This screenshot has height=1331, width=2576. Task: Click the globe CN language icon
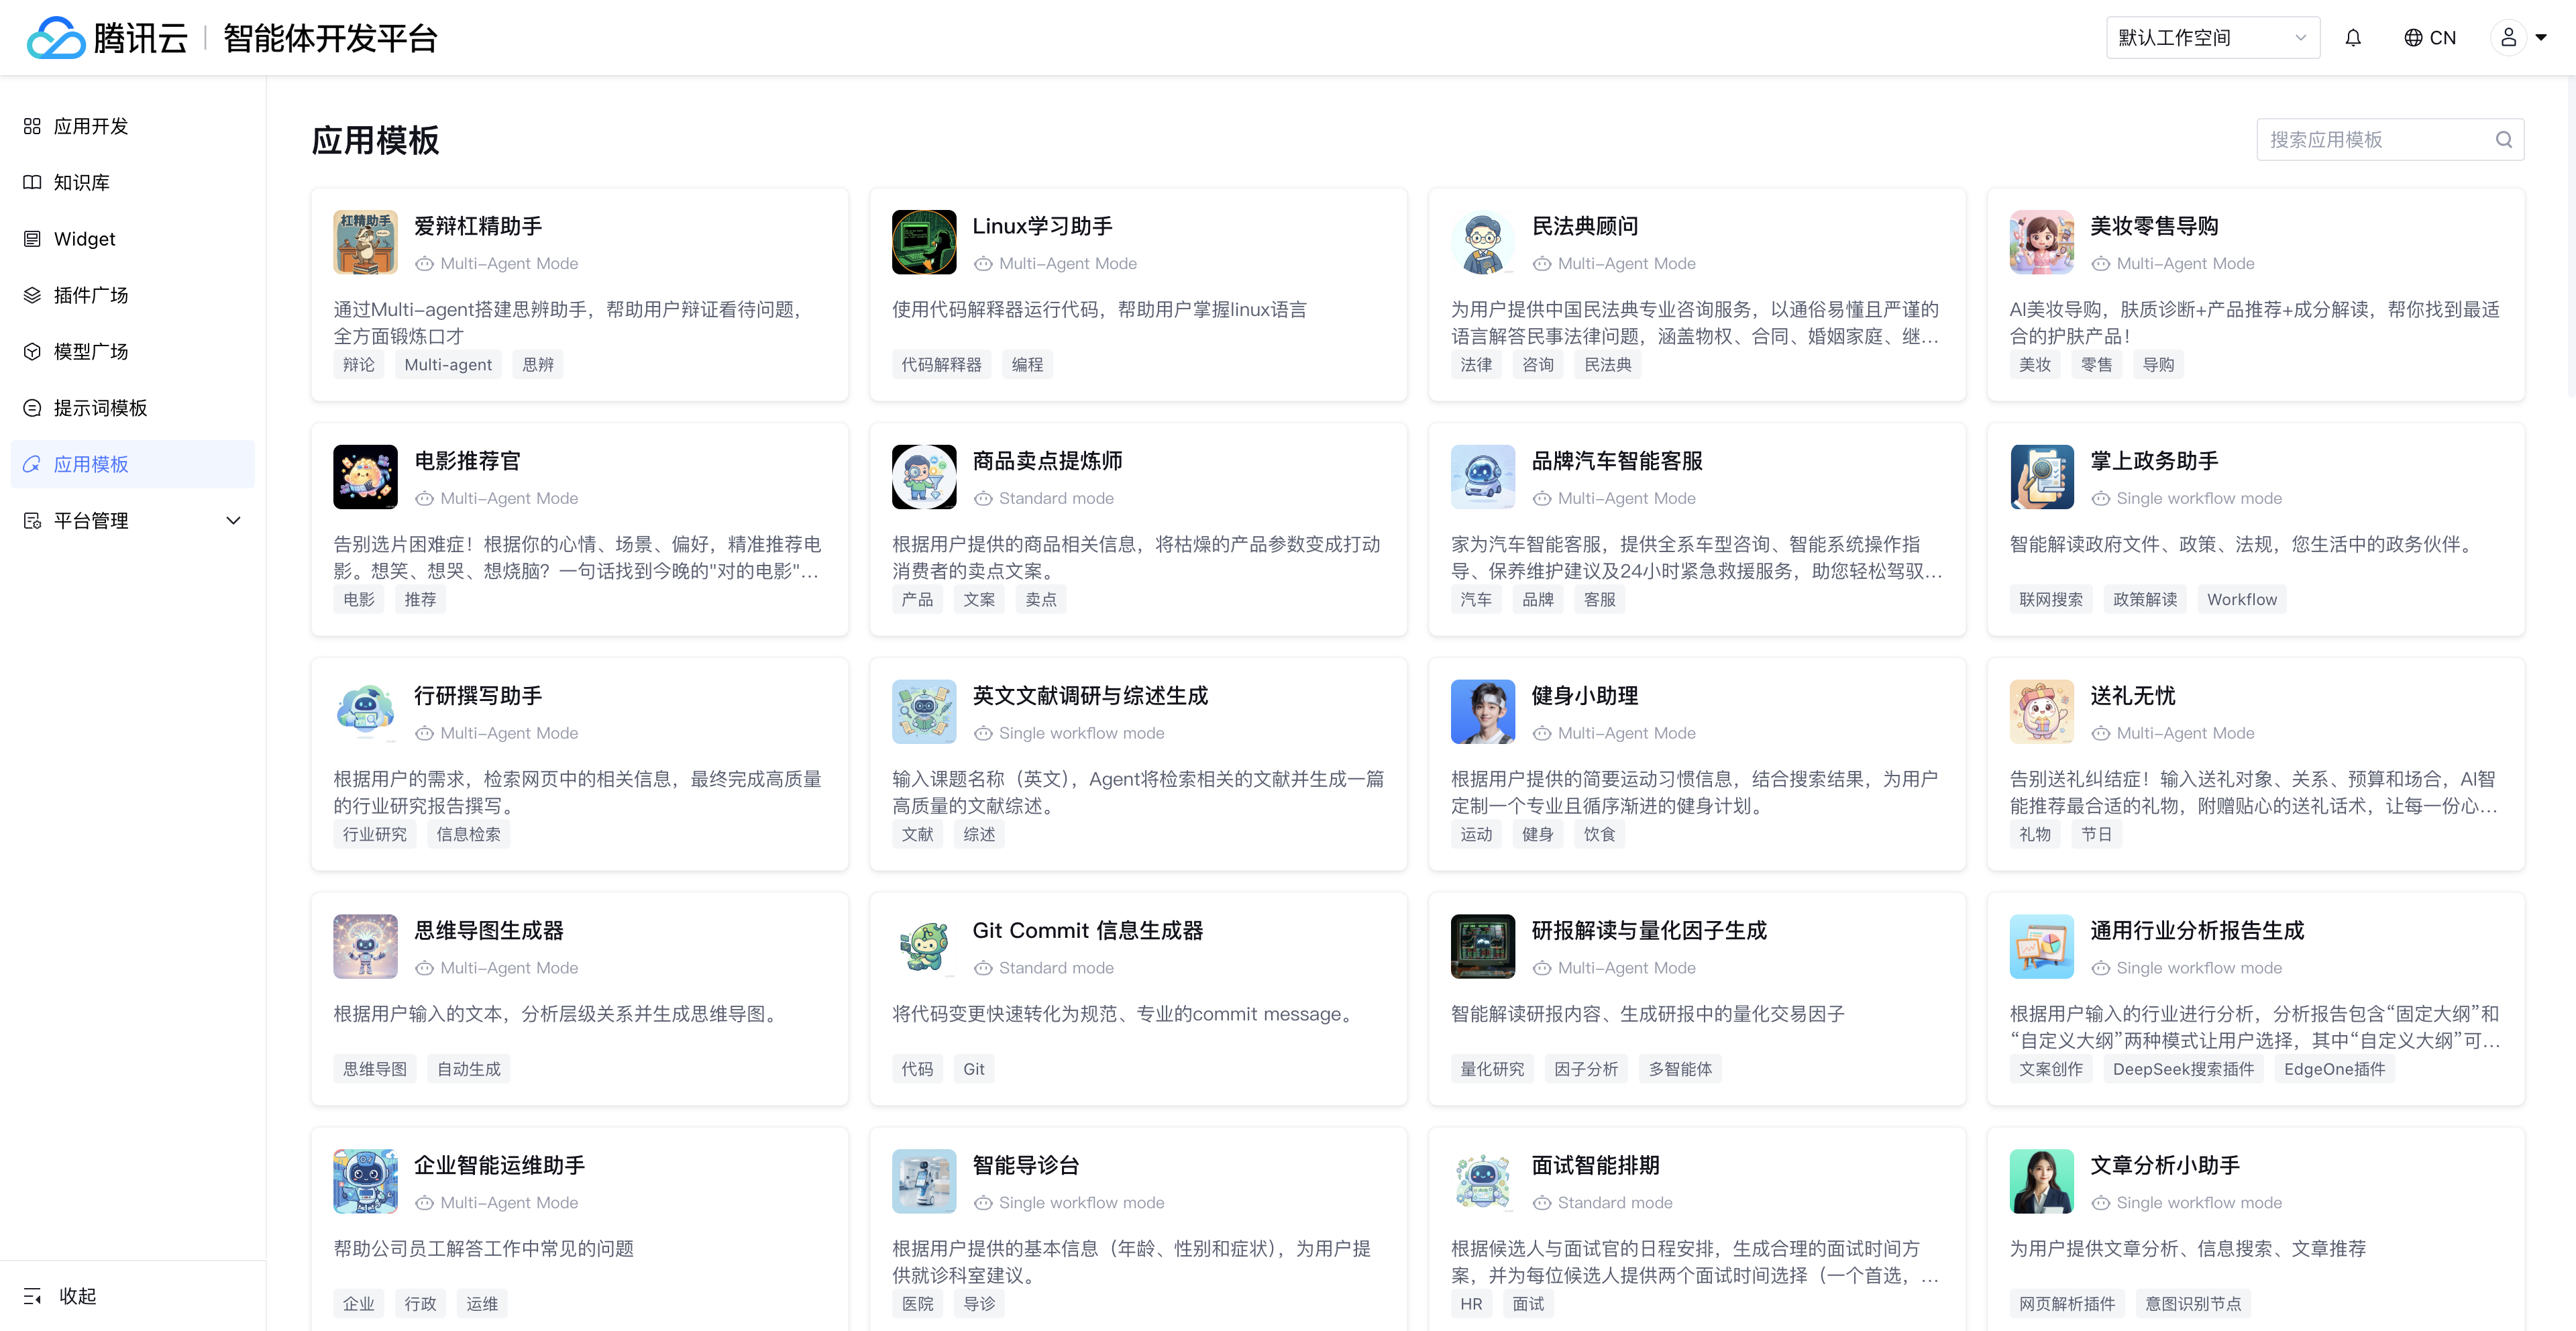click(x=2413, y=38)
